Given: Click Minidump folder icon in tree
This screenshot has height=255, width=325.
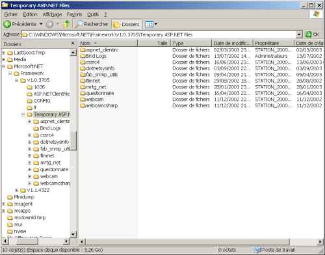Looking at the screenshot, I should [10, 197].
